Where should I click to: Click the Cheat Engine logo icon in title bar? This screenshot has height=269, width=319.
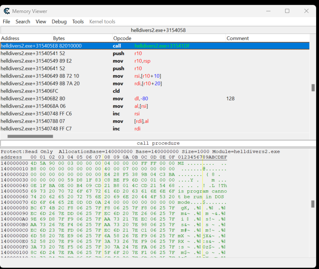pyautogui.click(x=7, y=11)
